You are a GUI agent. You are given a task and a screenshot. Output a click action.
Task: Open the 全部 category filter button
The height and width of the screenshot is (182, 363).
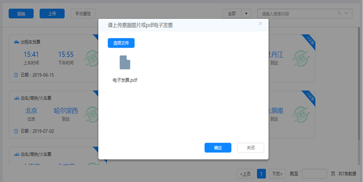tap(232, 13)
